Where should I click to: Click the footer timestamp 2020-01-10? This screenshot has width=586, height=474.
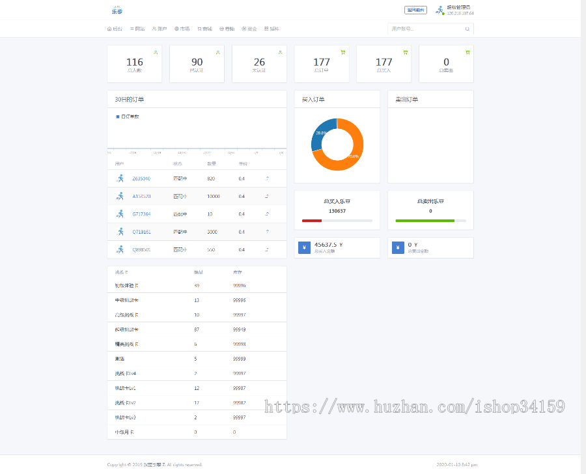click(x=456, y=465)
